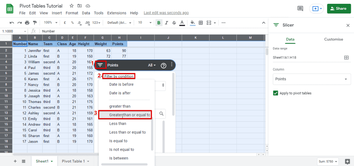Close the Slicer side panel
The image size is (354, 166).
[x=348, y=25]
